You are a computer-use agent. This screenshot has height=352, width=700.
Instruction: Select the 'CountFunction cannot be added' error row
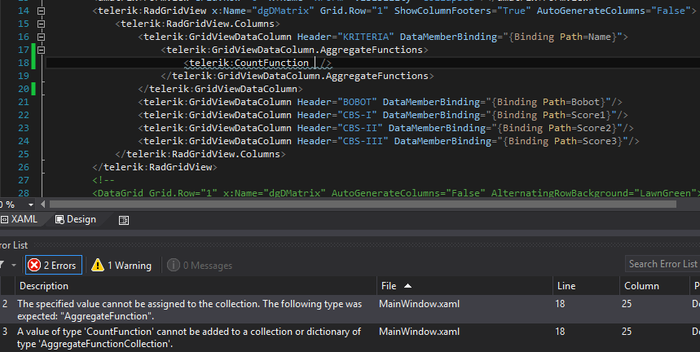pyautogui.click(x=187, y=337)
